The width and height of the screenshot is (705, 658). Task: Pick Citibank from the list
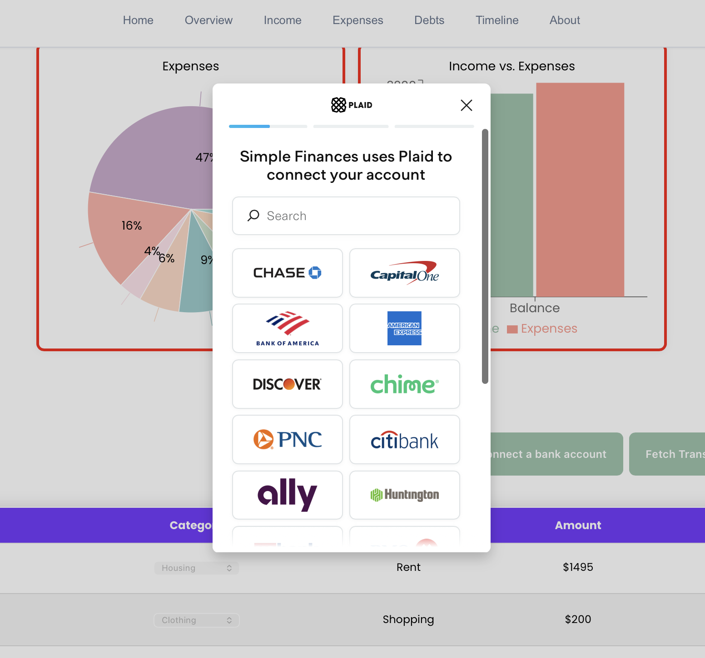[x=404, y=439]
